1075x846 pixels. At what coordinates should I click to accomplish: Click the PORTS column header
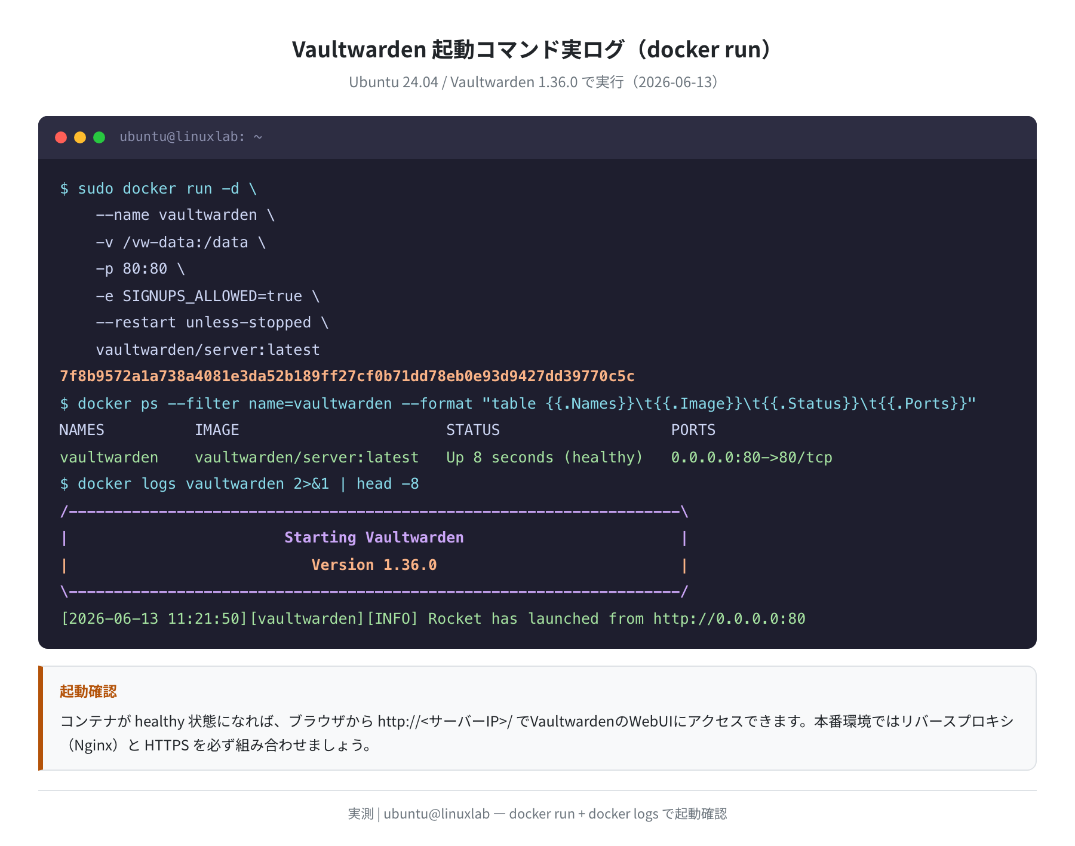point(693,430)
